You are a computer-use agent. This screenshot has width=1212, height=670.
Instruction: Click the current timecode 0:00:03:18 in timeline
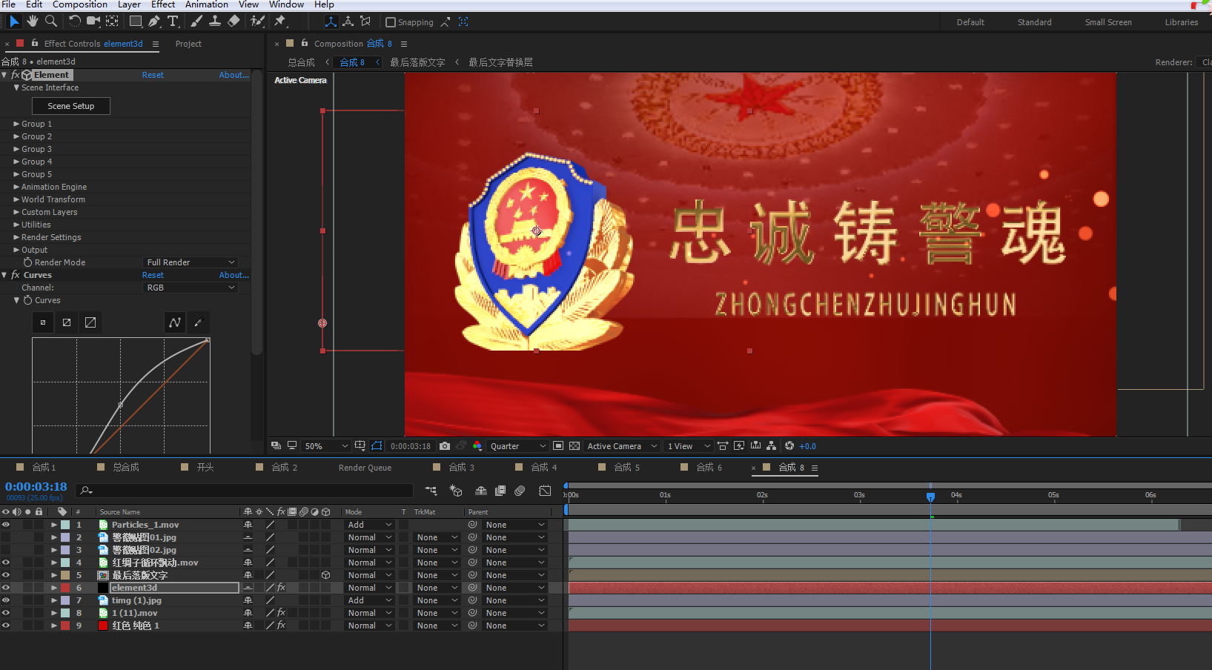click(x=36, y=487)
